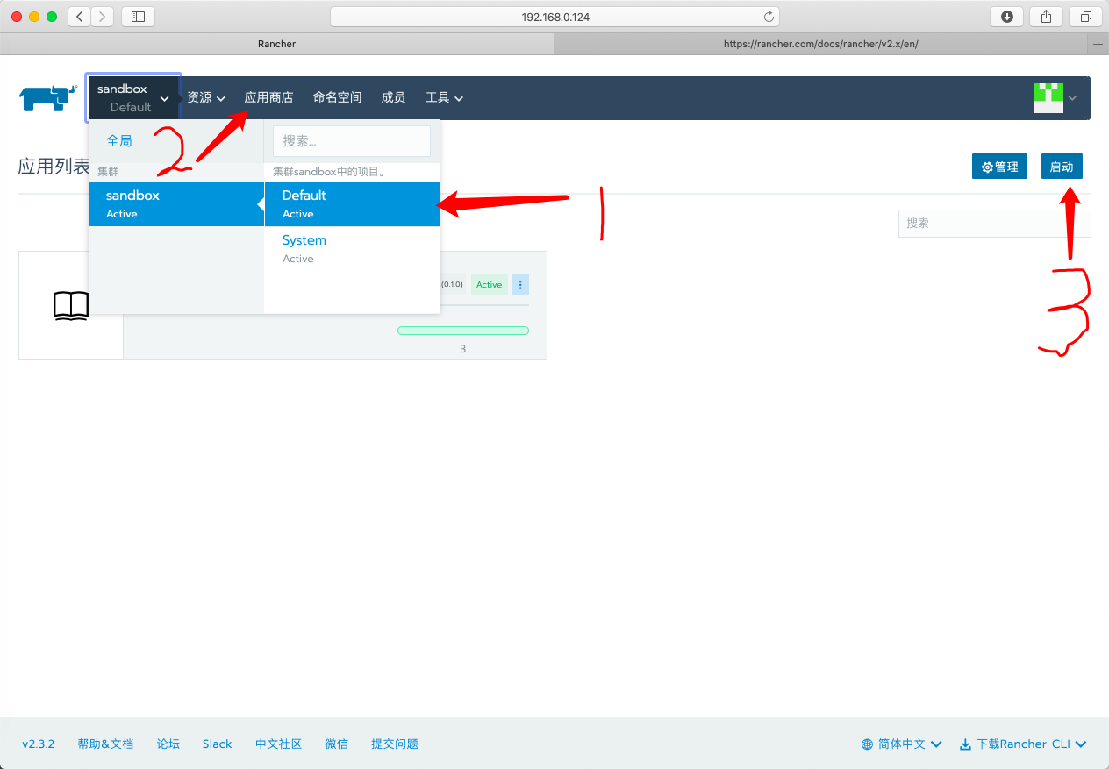Open the 简体中文 language selector
The width and height of the screenshot is (1109, 769).
902,744
